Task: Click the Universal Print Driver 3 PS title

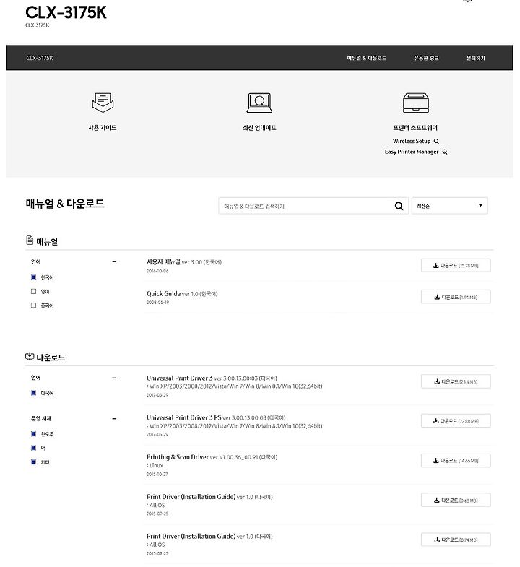Action: pyautogui.click(x=183, y=417)
